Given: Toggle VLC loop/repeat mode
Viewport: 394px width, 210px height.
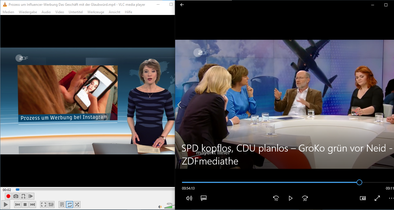Looking at the screenshot, I should point(70,205).
